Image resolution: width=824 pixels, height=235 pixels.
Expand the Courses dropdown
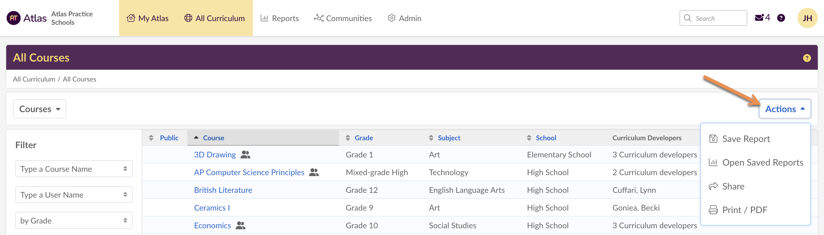tap(40, 109)
